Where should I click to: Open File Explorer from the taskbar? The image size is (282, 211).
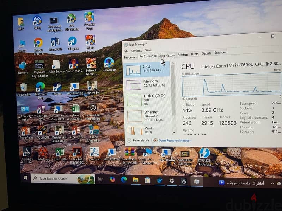135,180
